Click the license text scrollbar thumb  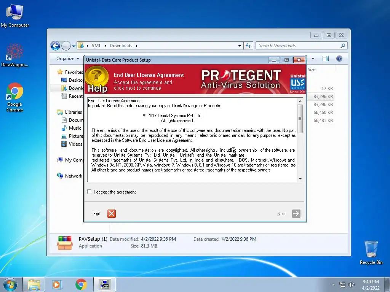point(300,119)
